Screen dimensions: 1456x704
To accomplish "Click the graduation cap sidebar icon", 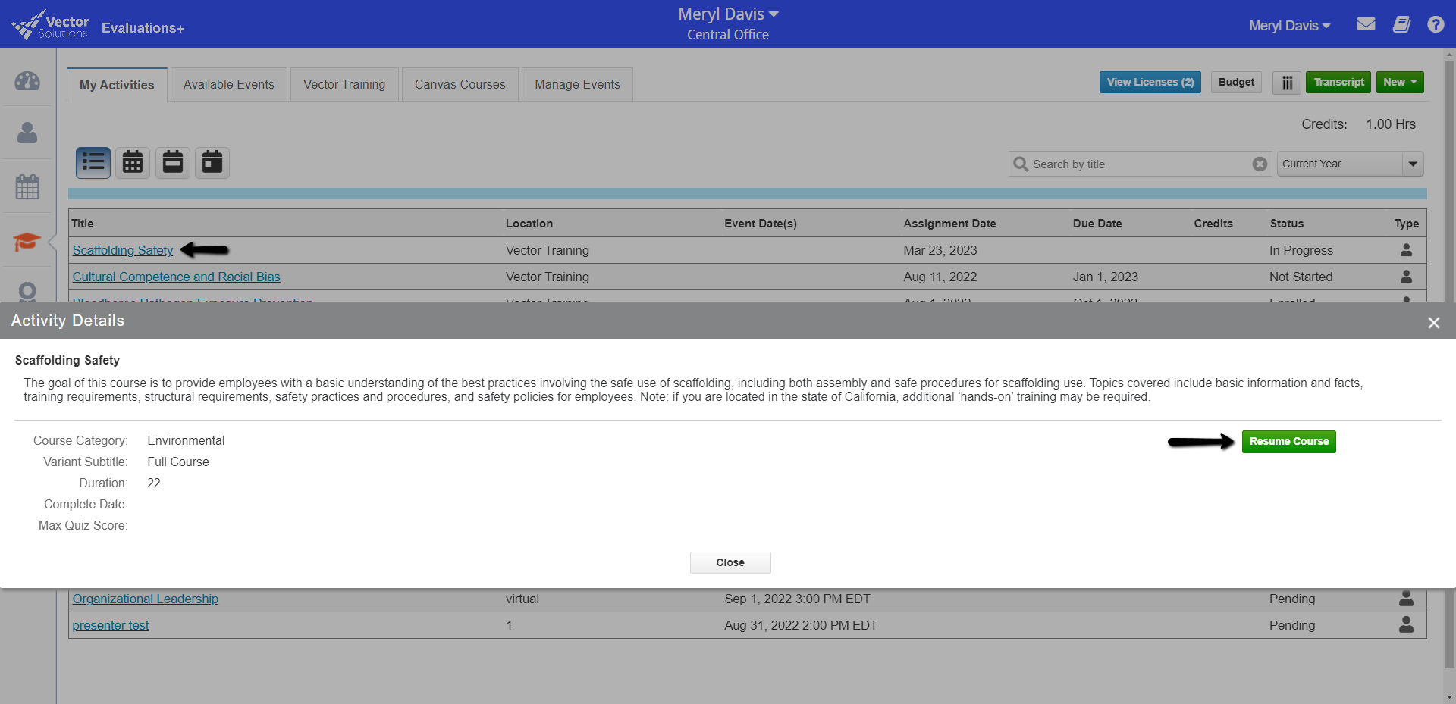I will tap(27, 242).
